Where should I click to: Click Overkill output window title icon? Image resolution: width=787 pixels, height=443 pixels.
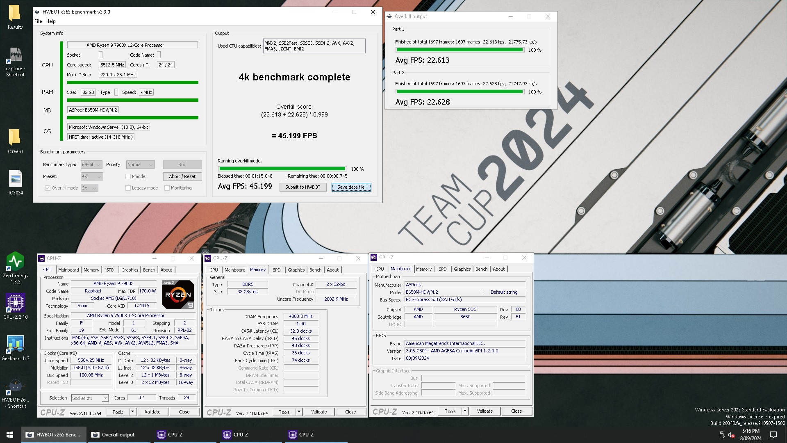coord(389,16)
